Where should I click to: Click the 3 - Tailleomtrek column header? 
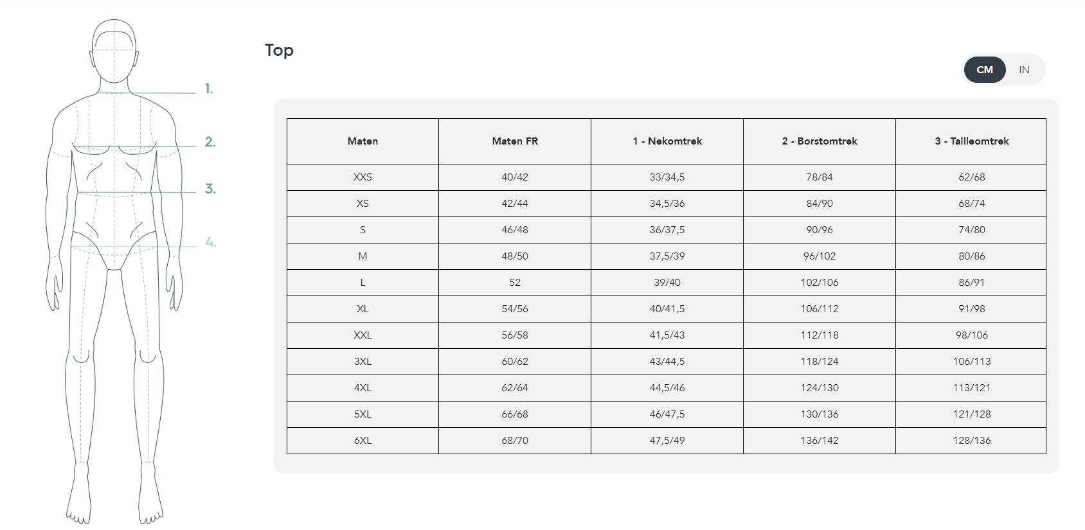tap(971, 141)
